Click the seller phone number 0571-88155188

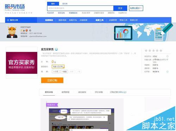coord(36,33)
